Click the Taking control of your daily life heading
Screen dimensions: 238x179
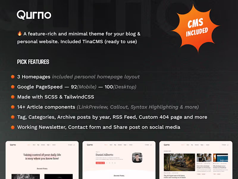[x=42, y=157]
